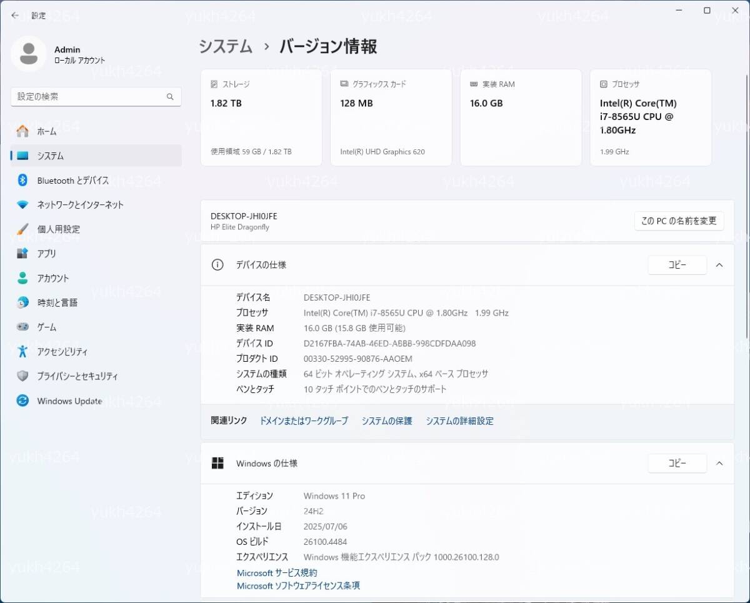750x603 pixels.
Task: Click the ゲーム controller icon
Action: click(22, 327)
